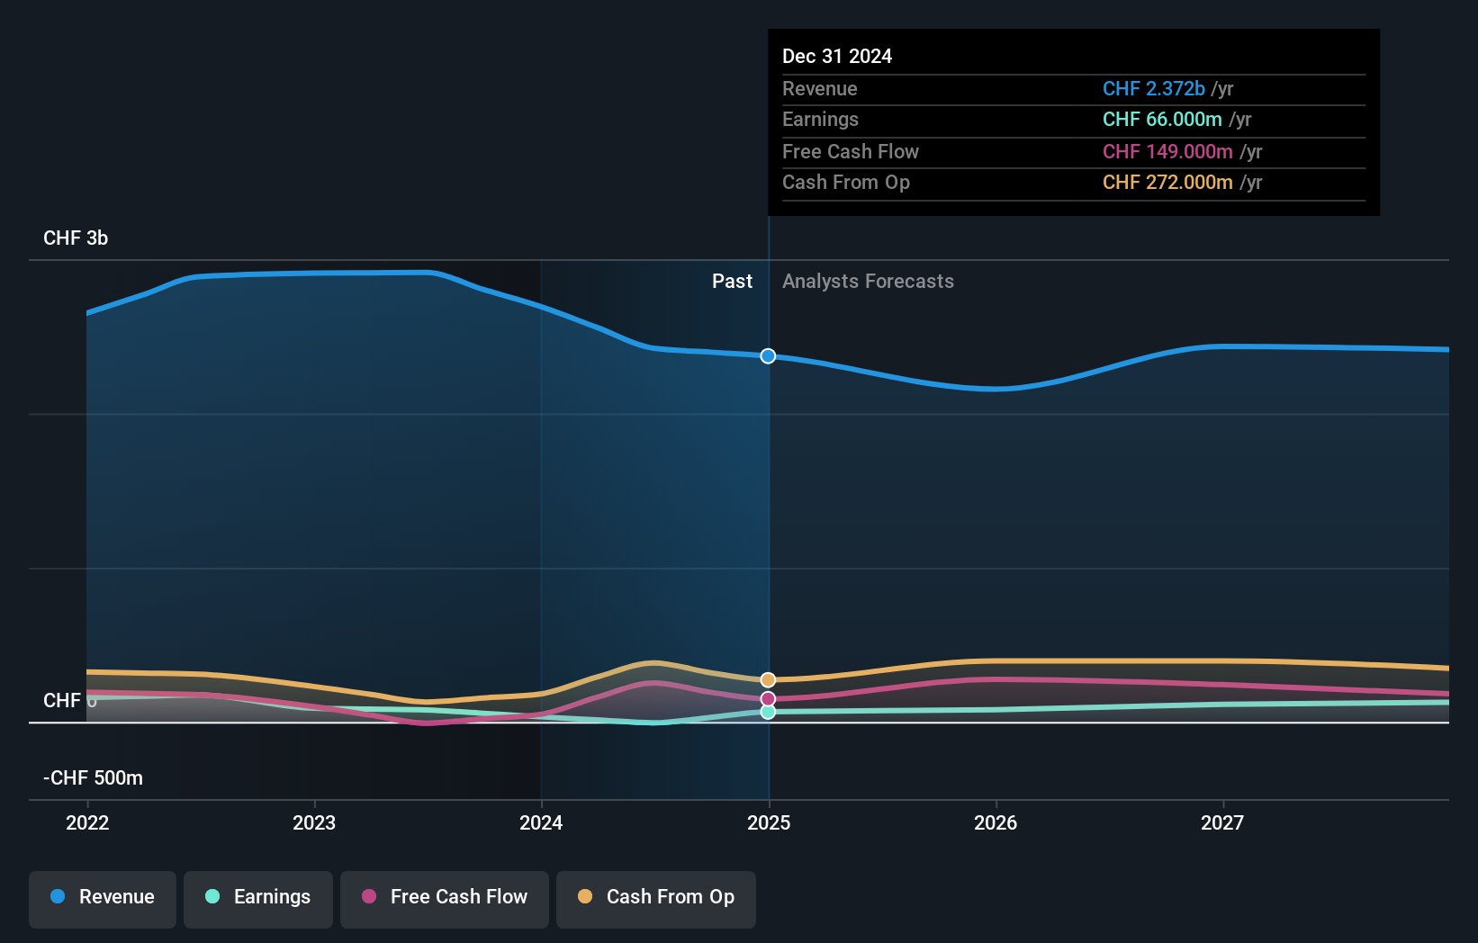Open the CHF 2.372b Revenue value
Image resolution: width=1478 pixels, height=943 pixels.
(1153, 88)
